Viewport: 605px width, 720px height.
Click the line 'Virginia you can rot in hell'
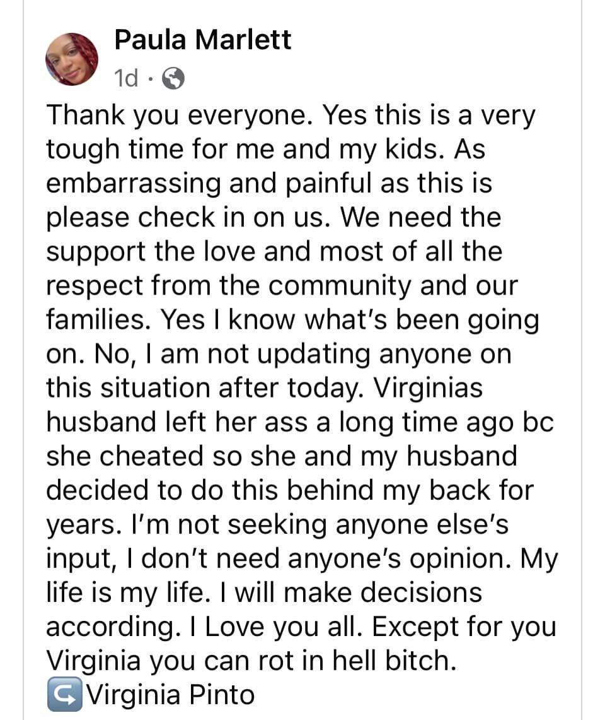pos(252,660)
